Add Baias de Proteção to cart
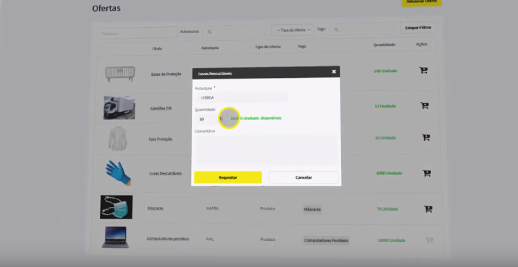This screenshot has height=267, width=518. coord(423,70)
